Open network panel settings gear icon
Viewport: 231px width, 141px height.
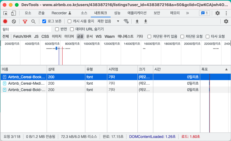coord(226,21)
